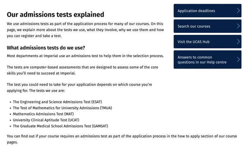Screen dimensions: 243x150
Task: Open the Application deadlines link
Action: pyautogui.click(x=207, y=11)
